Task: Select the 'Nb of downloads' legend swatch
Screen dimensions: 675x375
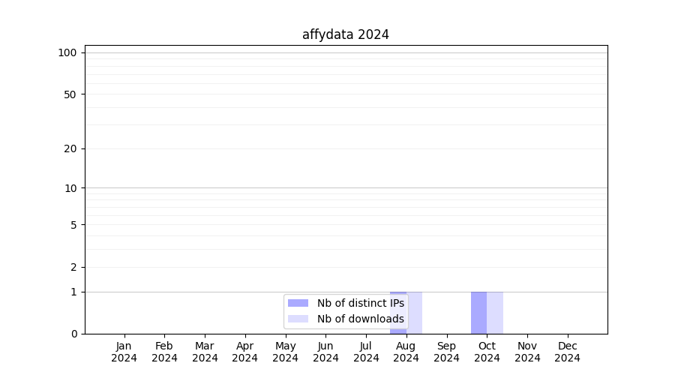Action: 298,319
